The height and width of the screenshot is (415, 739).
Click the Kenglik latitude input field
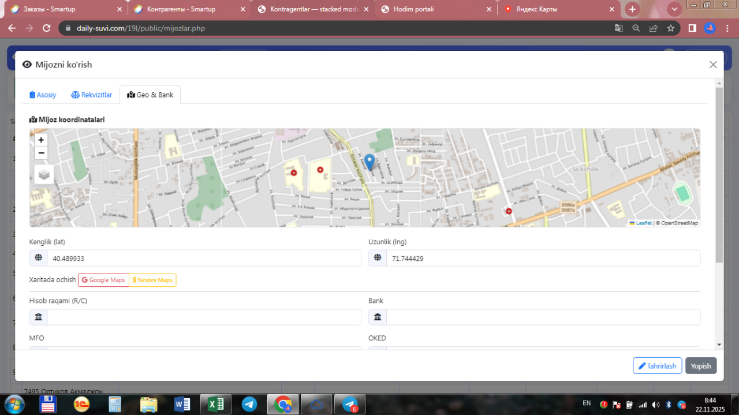203,259
